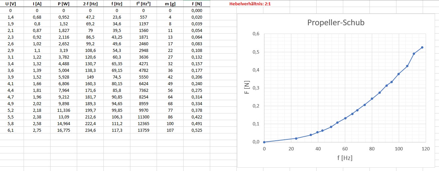Click the "I [A]" header cell
Screen dimensions: 439x171
click(37, 4)
